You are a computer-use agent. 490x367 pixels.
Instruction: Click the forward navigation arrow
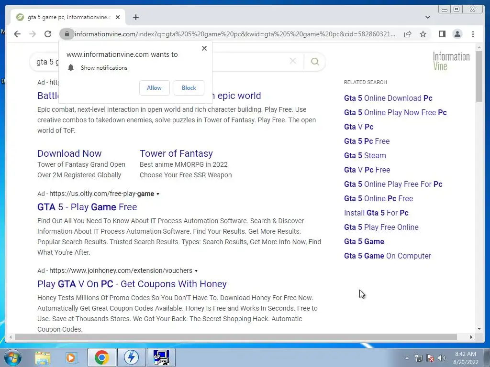[33, 34]
